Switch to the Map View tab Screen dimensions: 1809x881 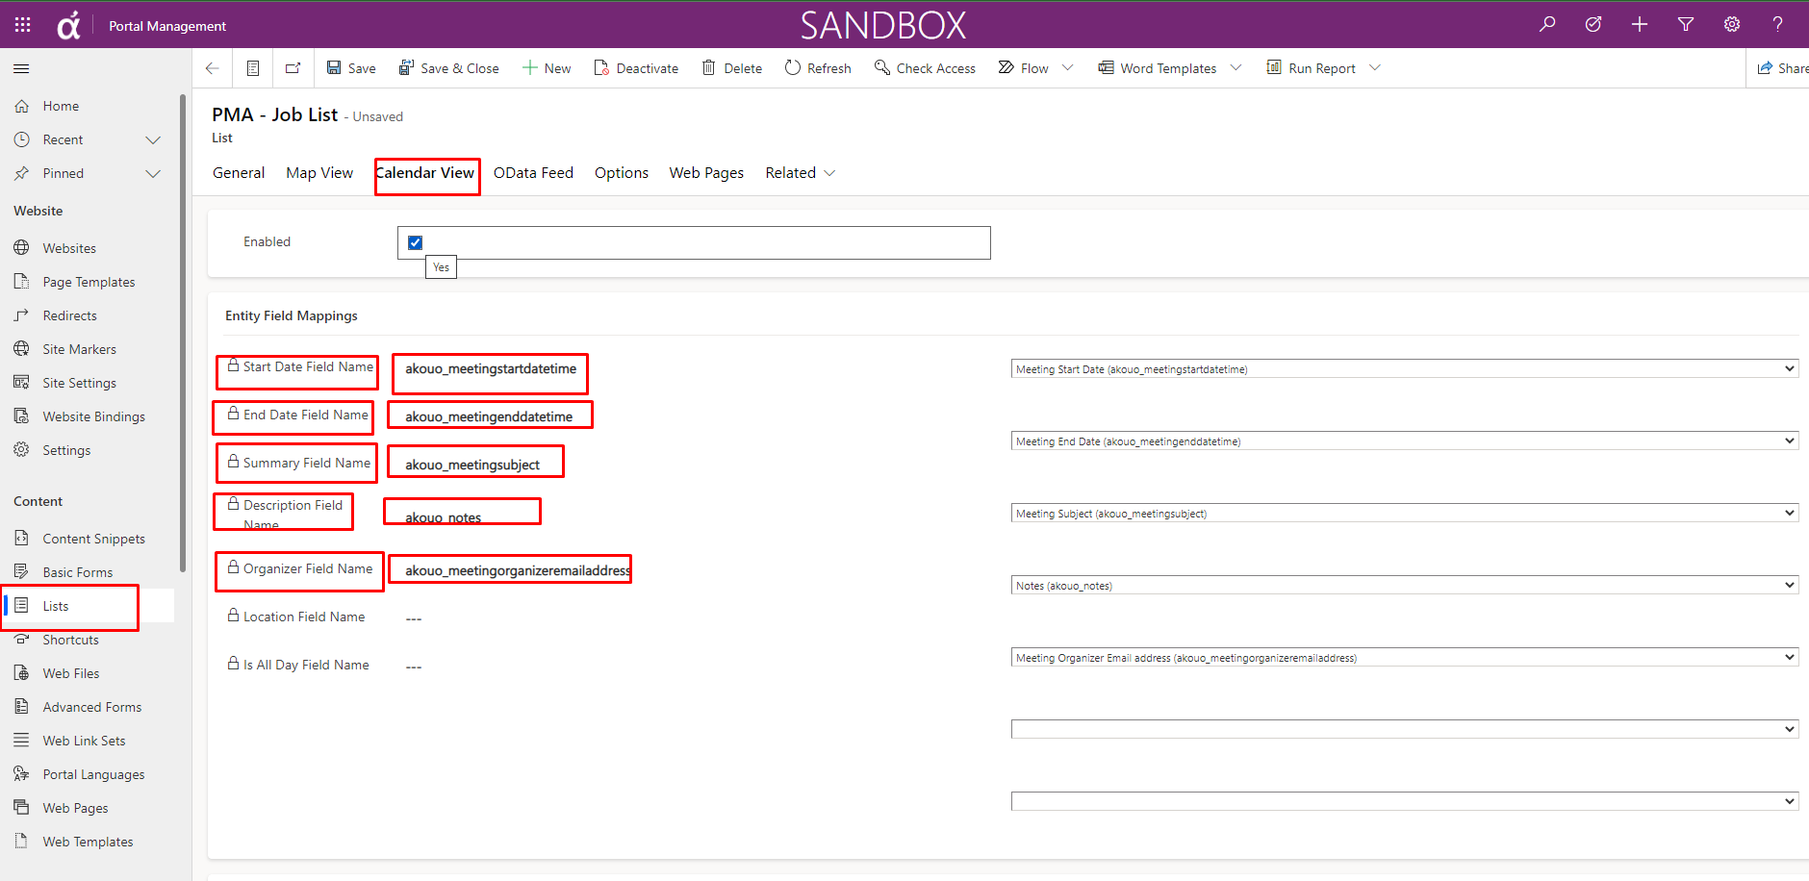(318, 173)
